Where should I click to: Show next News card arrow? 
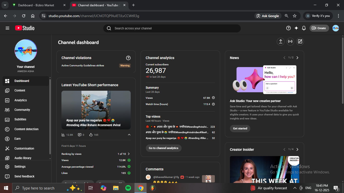point(297,58)
